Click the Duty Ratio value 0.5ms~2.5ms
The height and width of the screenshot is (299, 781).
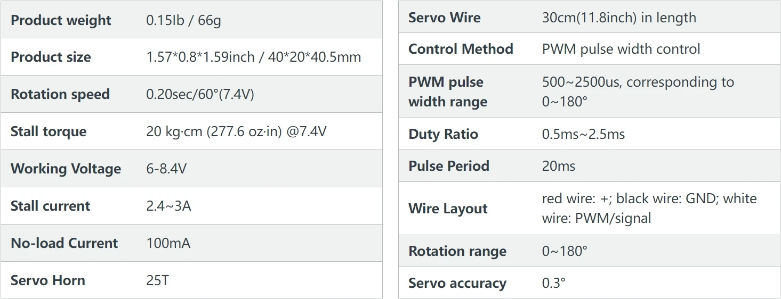pos(583,134)
